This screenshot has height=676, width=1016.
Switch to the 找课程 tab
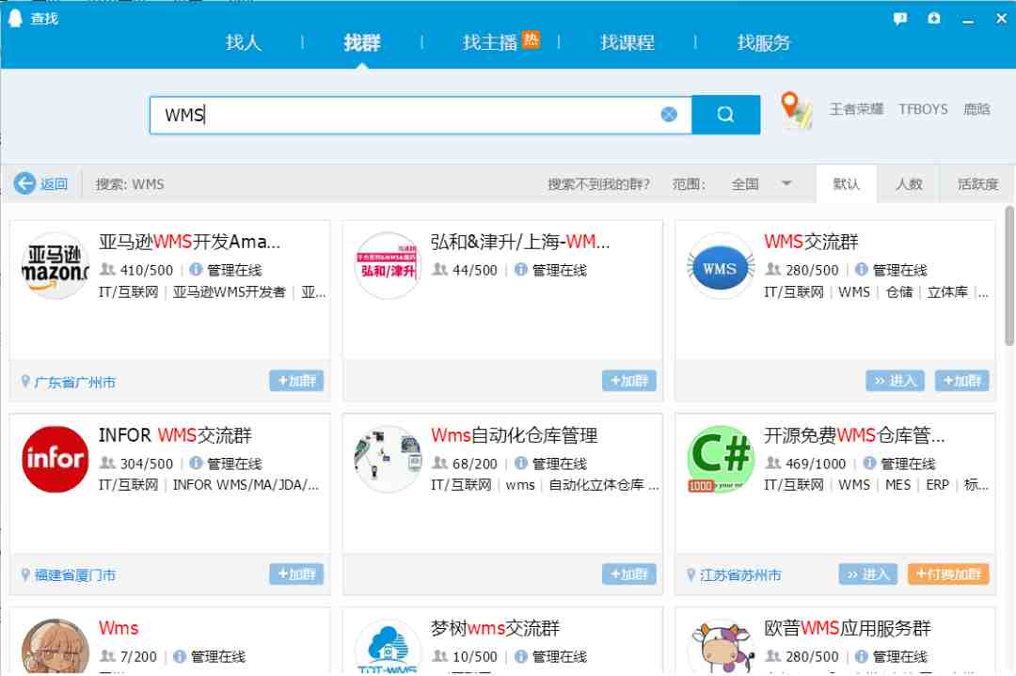point(627,42)
